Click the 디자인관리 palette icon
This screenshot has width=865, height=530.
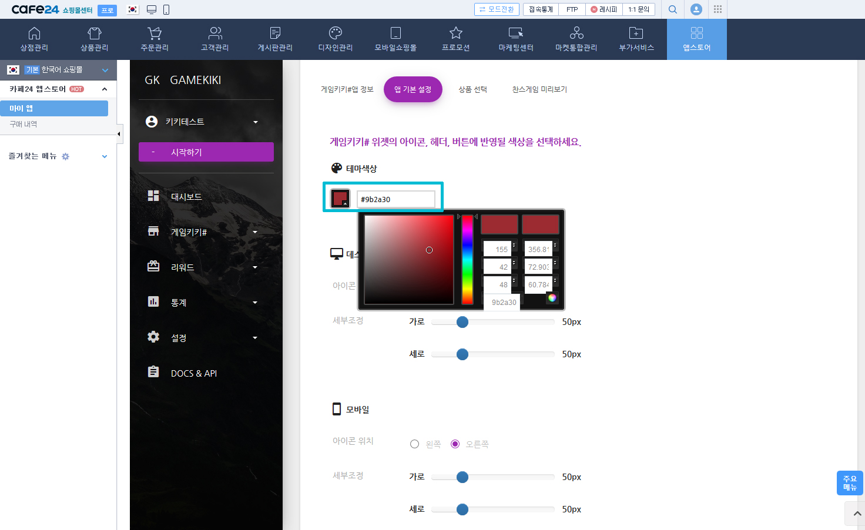click(x=336, y=33)
